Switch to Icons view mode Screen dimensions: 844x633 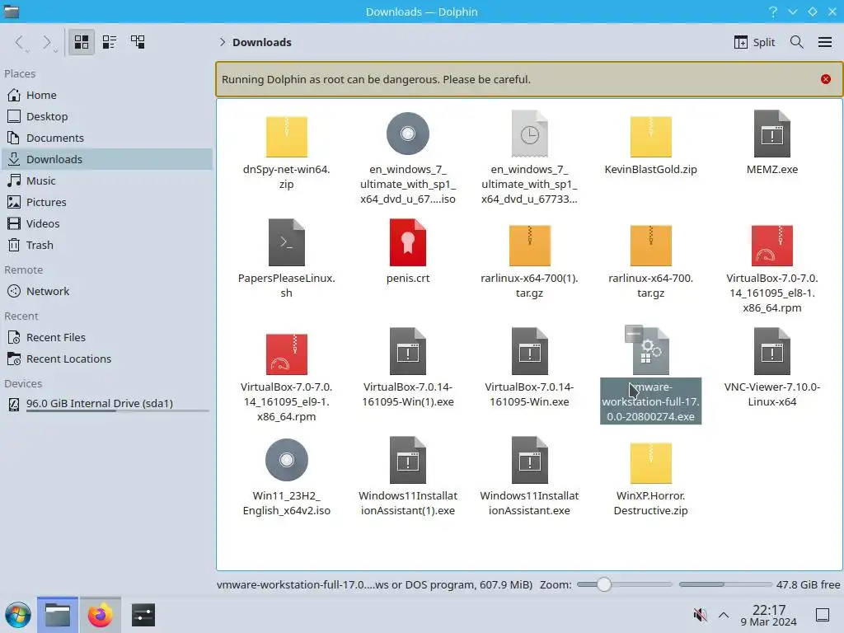[82, 42]
